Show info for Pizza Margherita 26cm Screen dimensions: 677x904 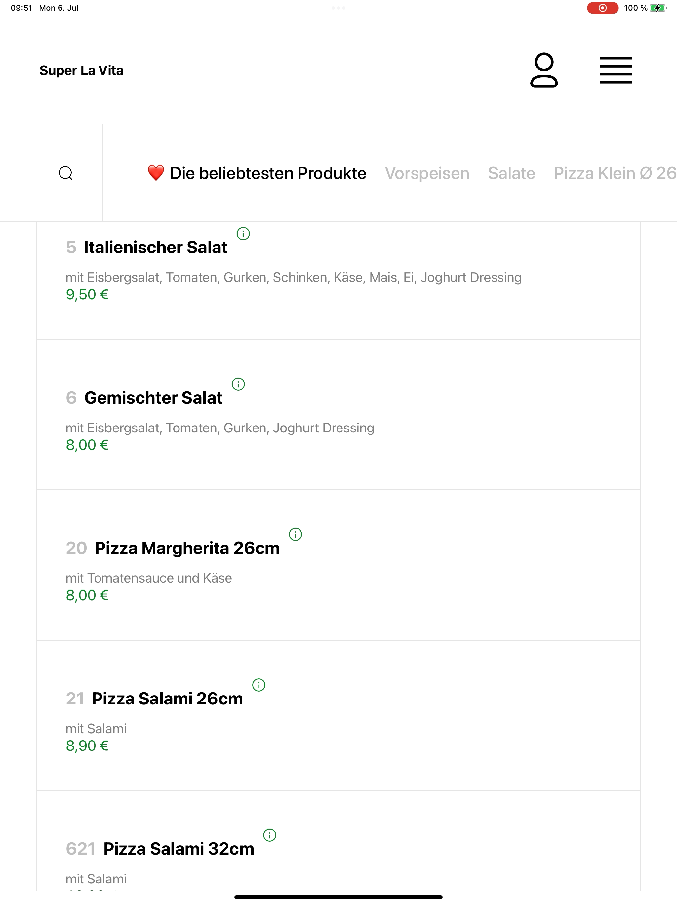click(x=296, y=534)
